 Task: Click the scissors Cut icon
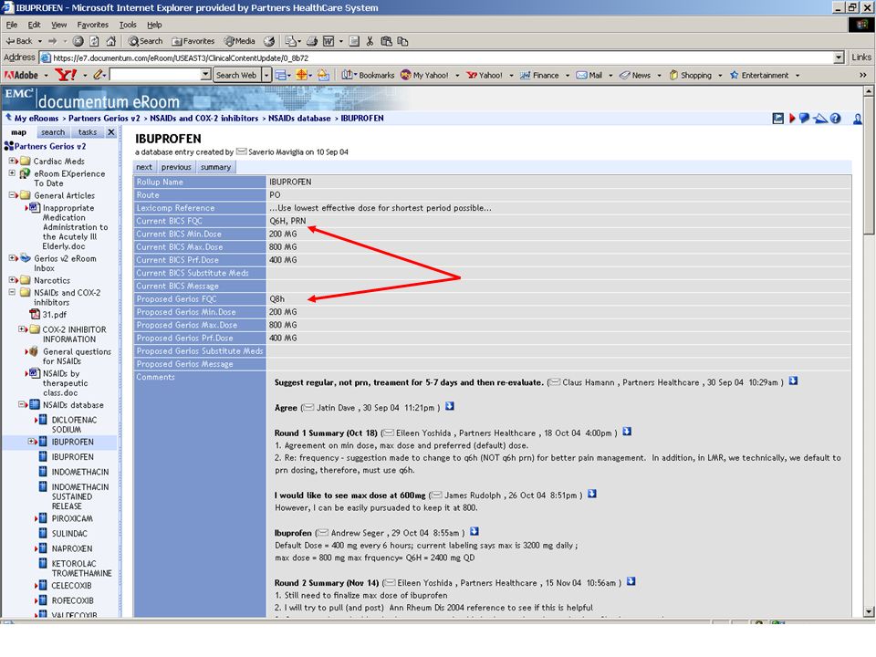point(370,41)
